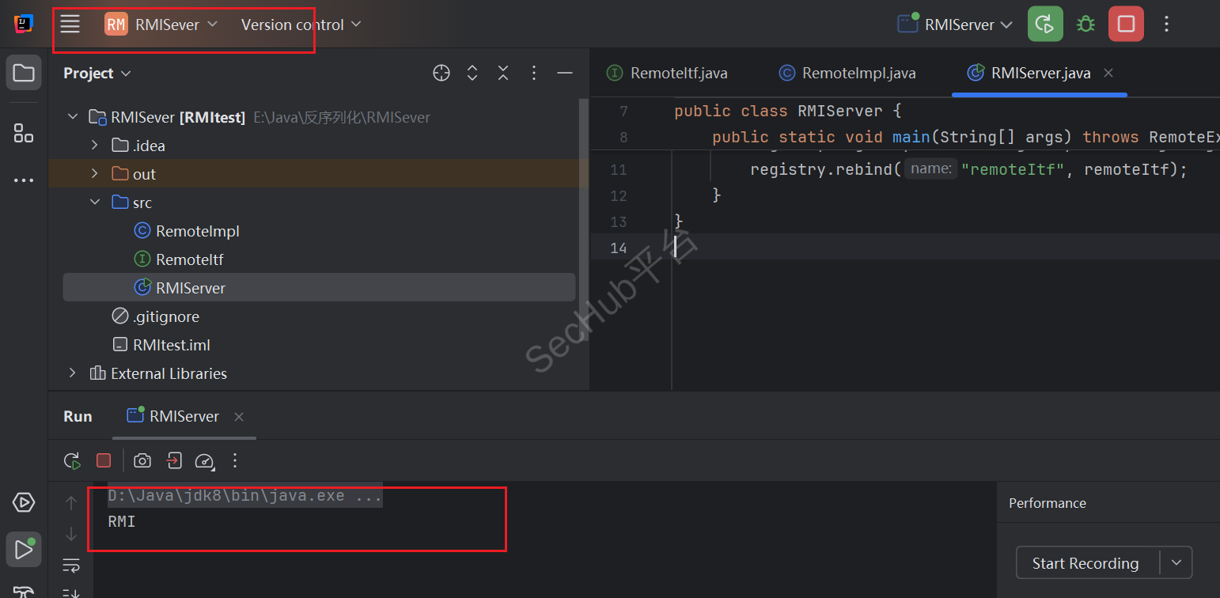Screen dimensions: 1220x598
Task: Expand the .idea folder
Action: click(x=95, y=146)
